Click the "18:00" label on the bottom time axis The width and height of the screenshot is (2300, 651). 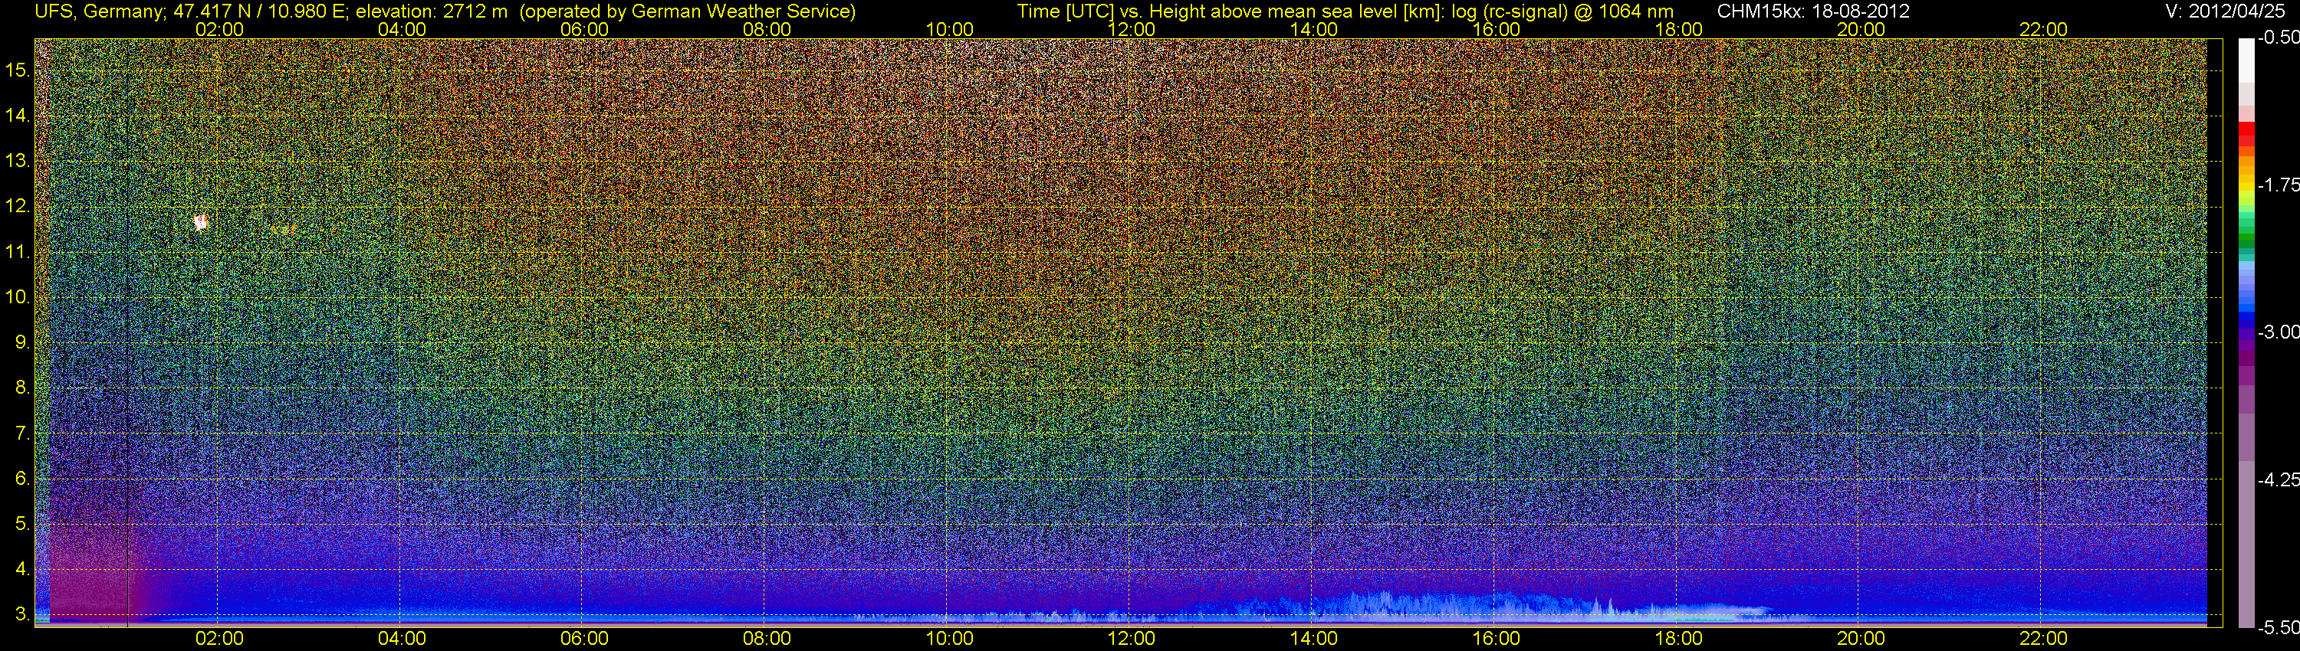[x=1678, y=639]
